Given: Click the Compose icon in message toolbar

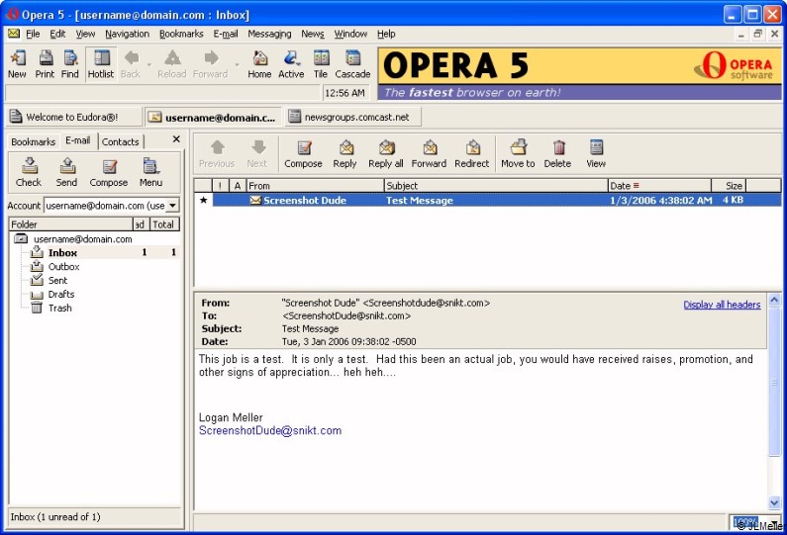Looking at the screenshot, I should (303, 153).
